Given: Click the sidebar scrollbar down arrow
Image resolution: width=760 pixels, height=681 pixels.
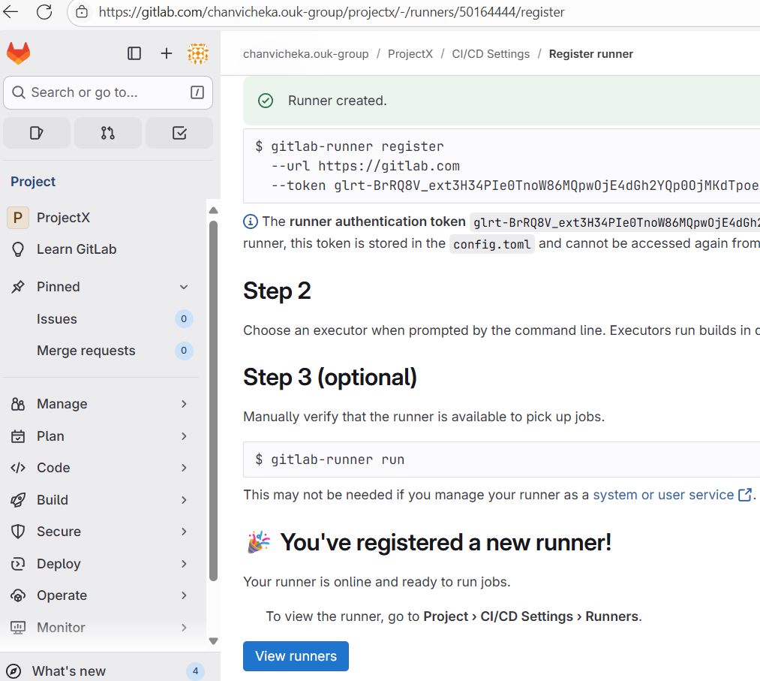Looking at the screenshot, I should pyautogui.click(x=213, y=640).
